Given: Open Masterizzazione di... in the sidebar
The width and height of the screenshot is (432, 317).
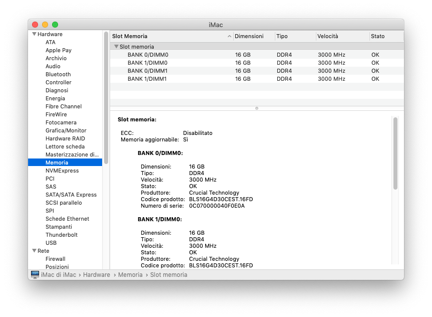Looking at the screenshot, I should click(x=72, y=154).
